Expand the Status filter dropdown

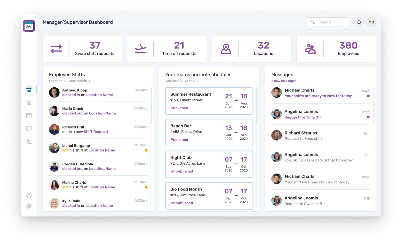(192, 81)
